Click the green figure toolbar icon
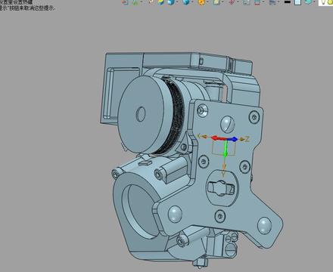Viewport: 333px width, 272px height. coord(135,2)
